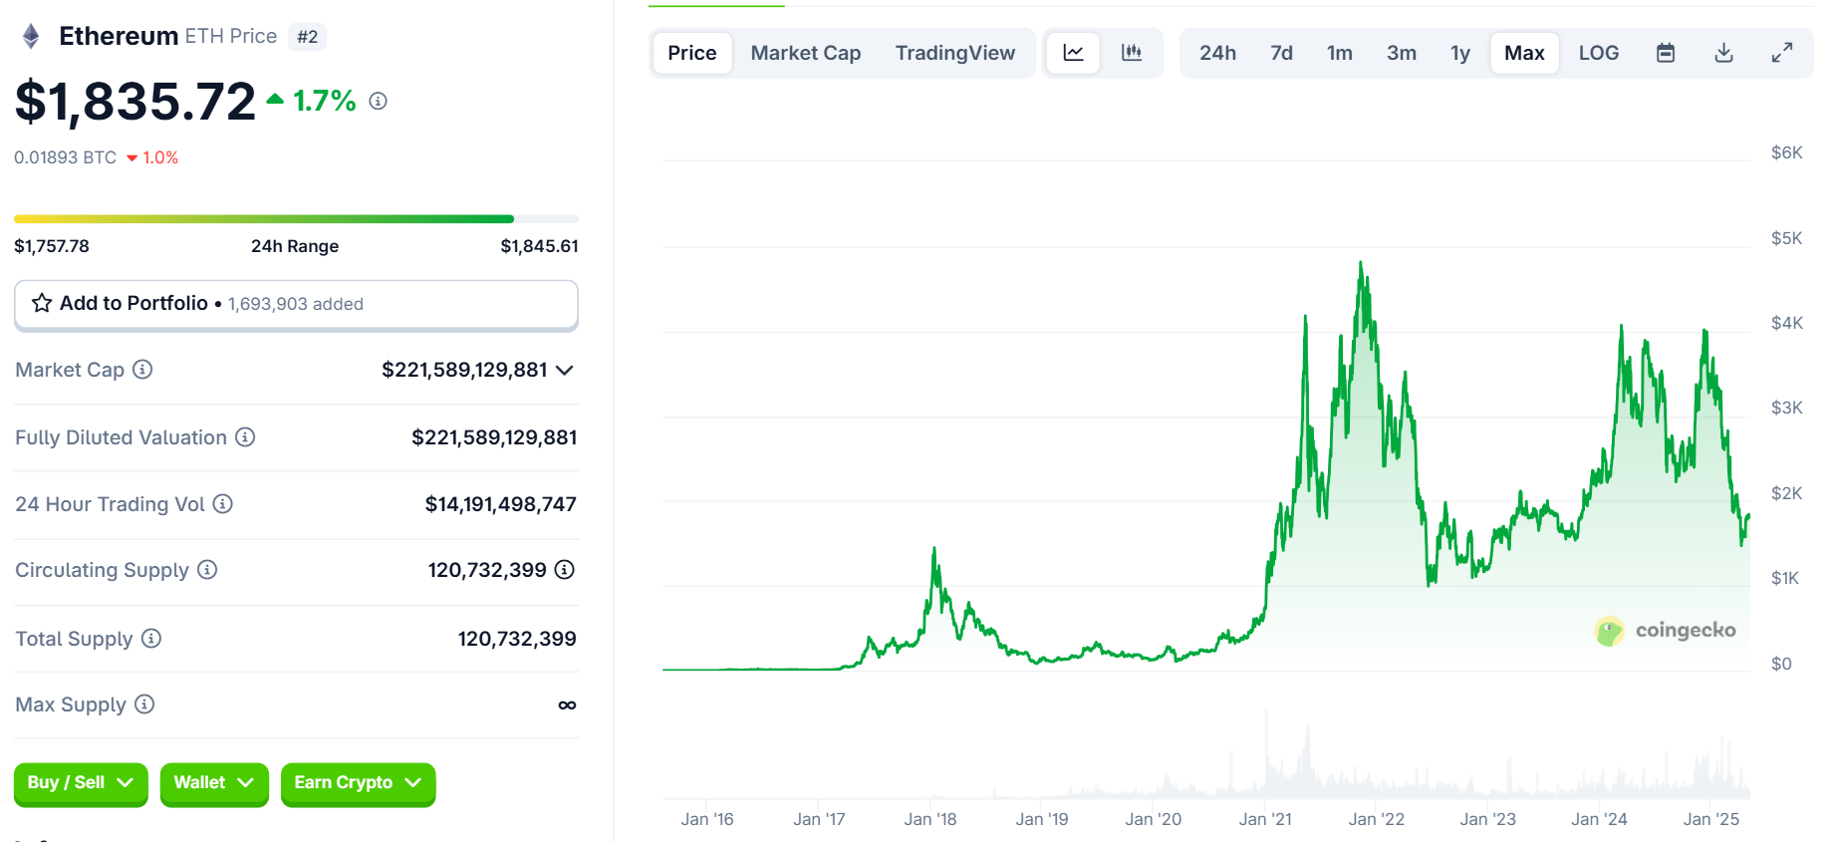Open the Earn Crypto dropdown
The height and width of the screenshot is (842, 1836).
pyautogui.click(x=358, y=783)
